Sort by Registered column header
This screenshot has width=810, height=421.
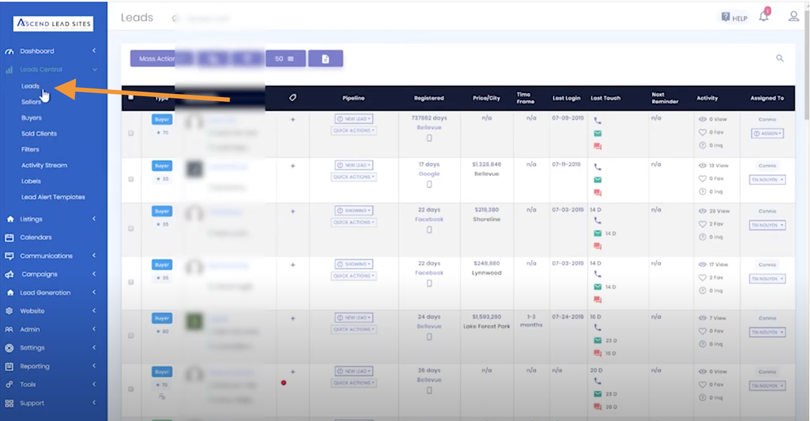[x=429, y=98]
